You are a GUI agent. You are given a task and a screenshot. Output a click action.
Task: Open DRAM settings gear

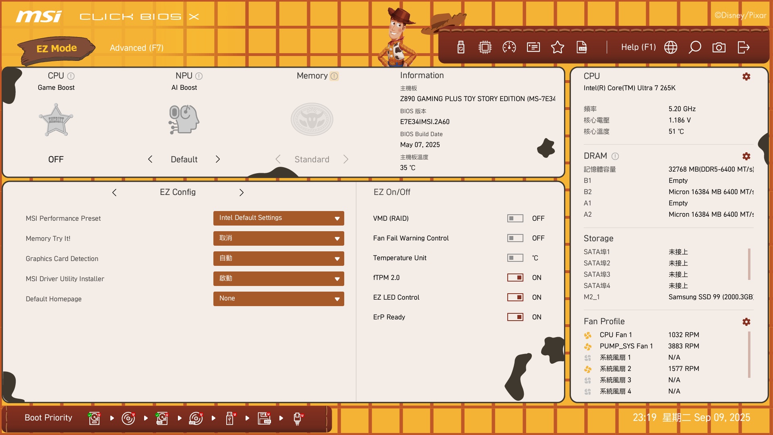click(x=746, y=156)
